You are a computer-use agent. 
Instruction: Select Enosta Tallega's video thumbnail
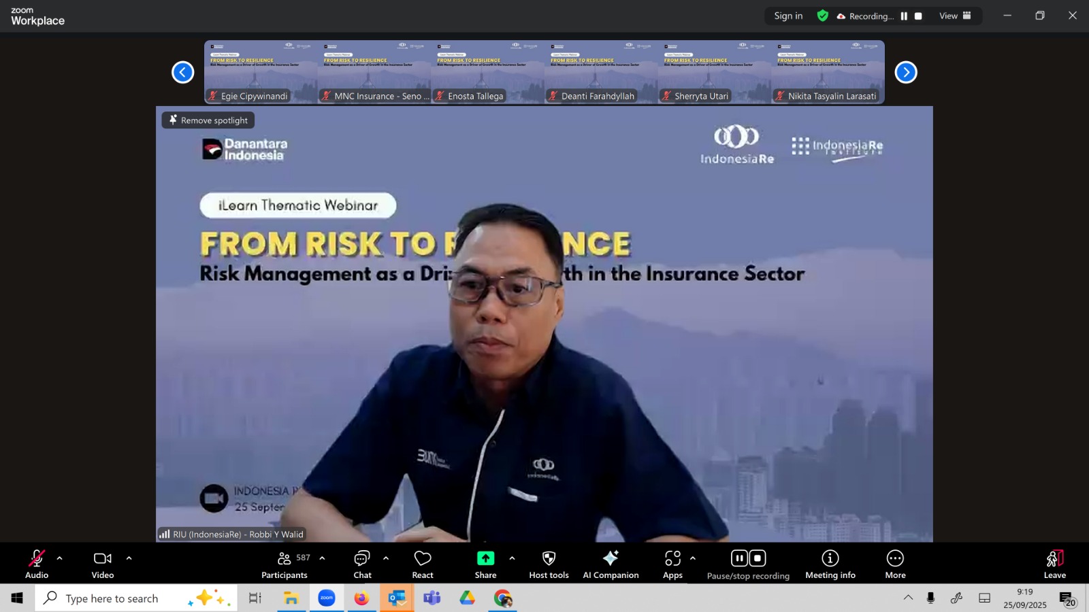pyautogui.click(x=487, y=72)
